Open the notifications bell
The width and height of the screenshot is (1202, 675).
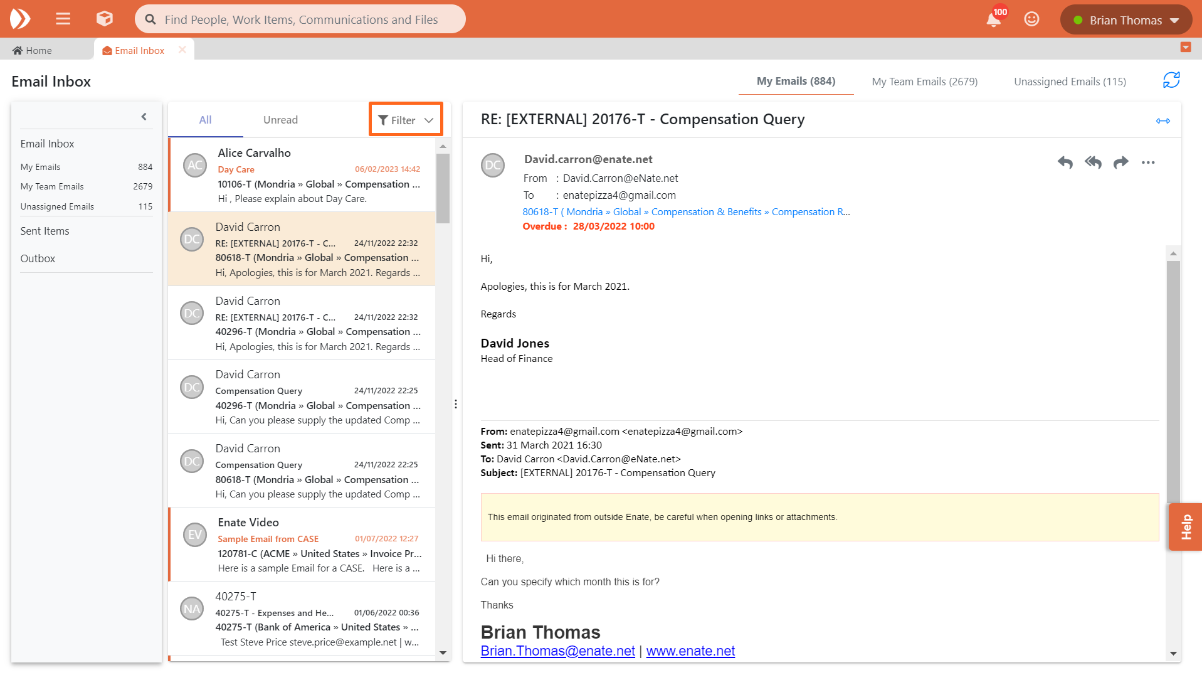(993, 19)
